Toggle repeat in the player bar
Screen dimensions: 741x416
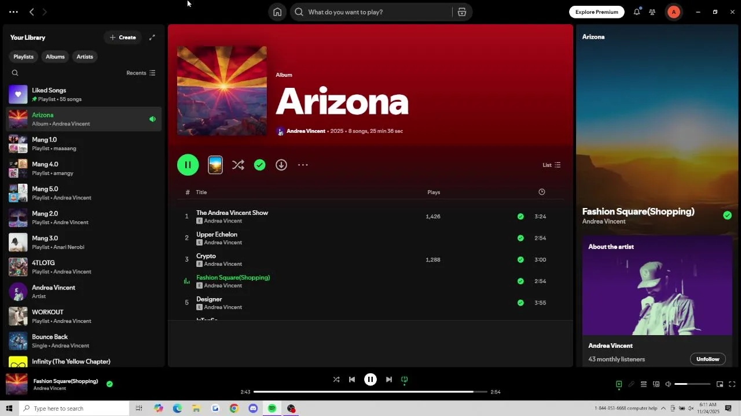[405, 380]
